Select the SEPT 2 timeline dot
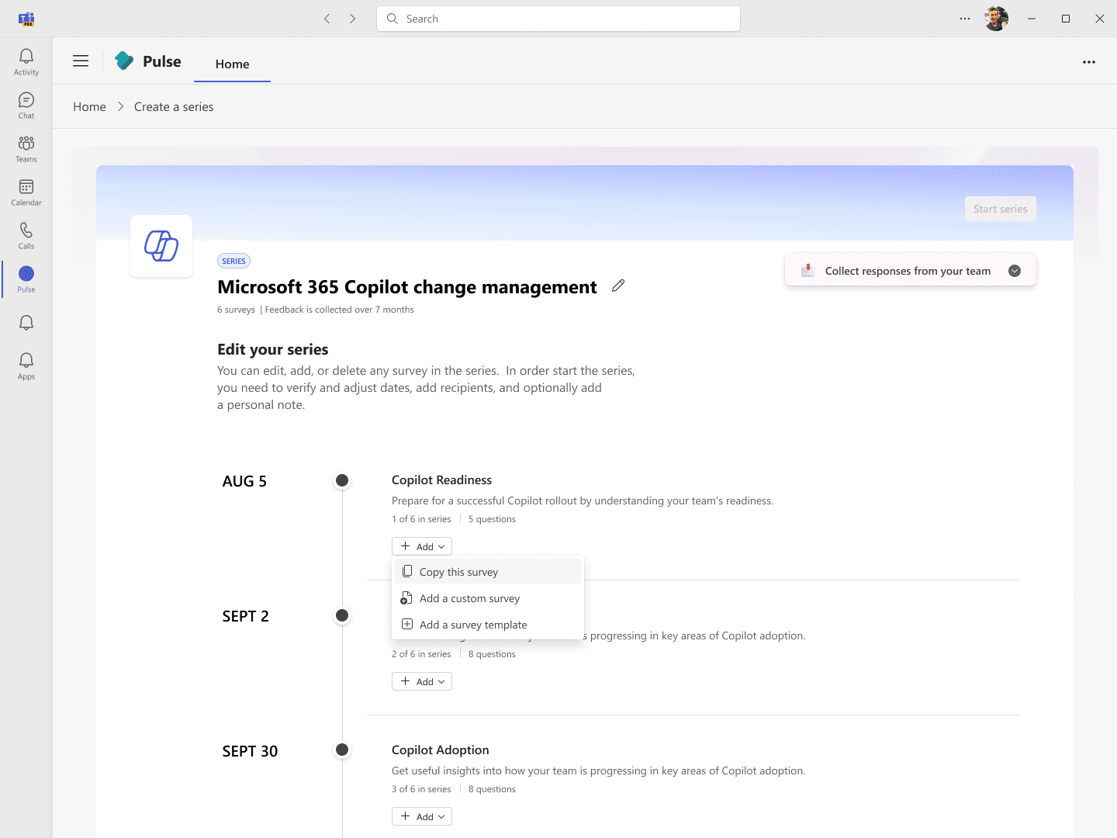The height and width of the screenshot is (838, 1117). tap(342, 615)
